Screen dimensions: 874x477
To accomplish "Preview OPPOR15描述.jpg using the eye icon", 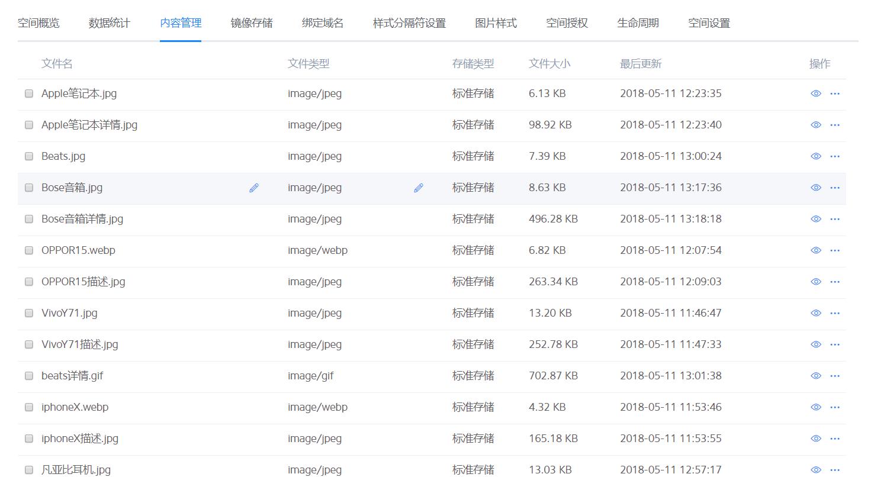I will click(816, 282).
